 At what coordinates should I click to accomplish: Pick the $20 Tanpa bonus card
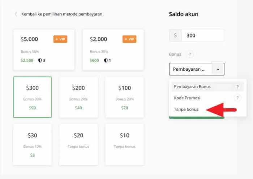(78, 144)
